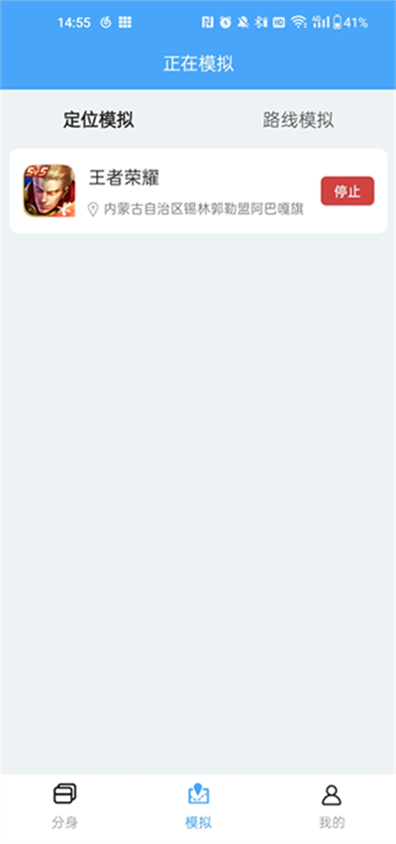Tap the Bluetooth status icon
The height and width of the screenshot is (844, 396).
tap(261, 22)
